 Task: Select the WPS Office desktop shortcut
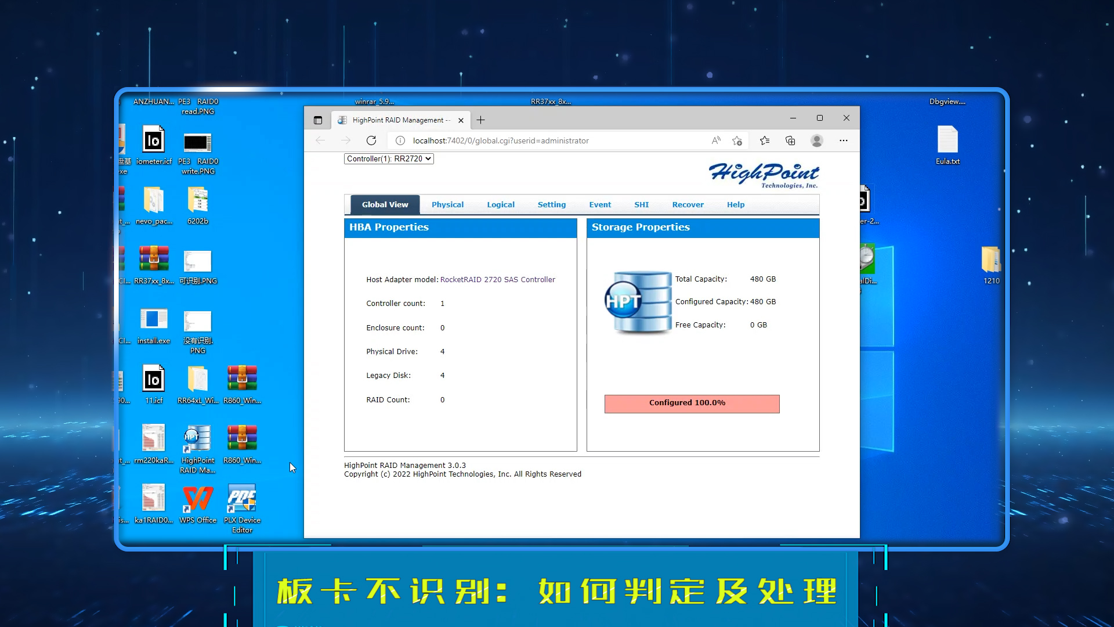pyautogui.click(x=198, y=504)
